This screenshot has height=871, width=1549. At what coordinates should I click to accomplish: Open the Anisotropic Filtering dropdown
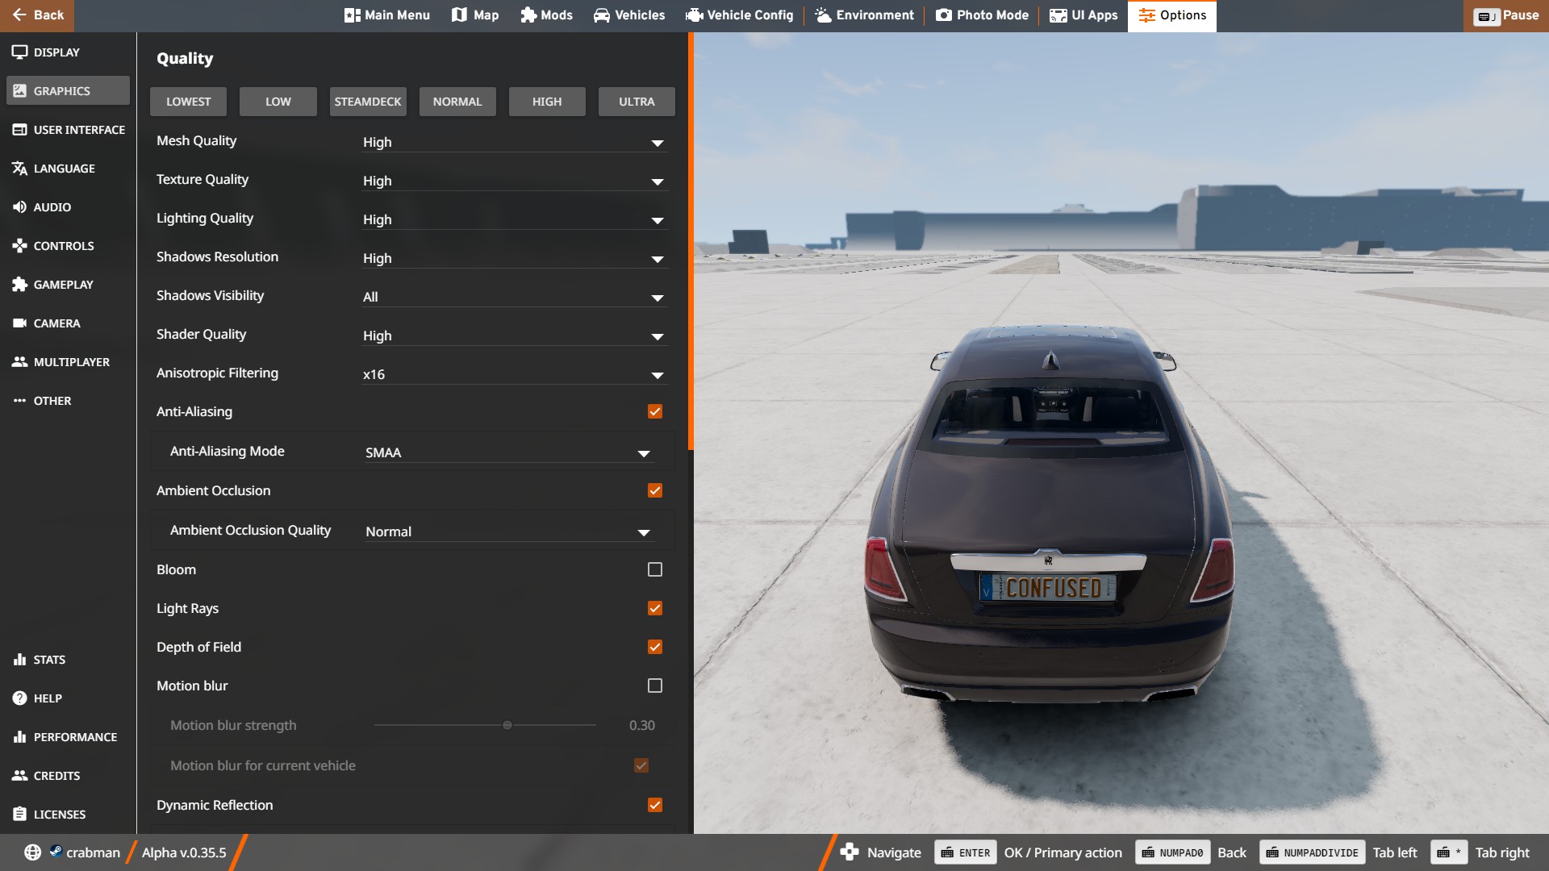click(515, 374)
